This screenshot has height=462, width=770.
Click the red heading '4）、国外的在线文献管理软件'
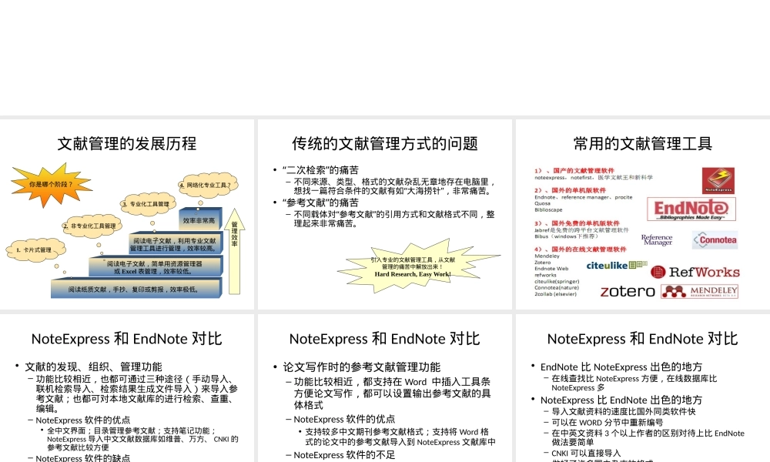point(581,249)
